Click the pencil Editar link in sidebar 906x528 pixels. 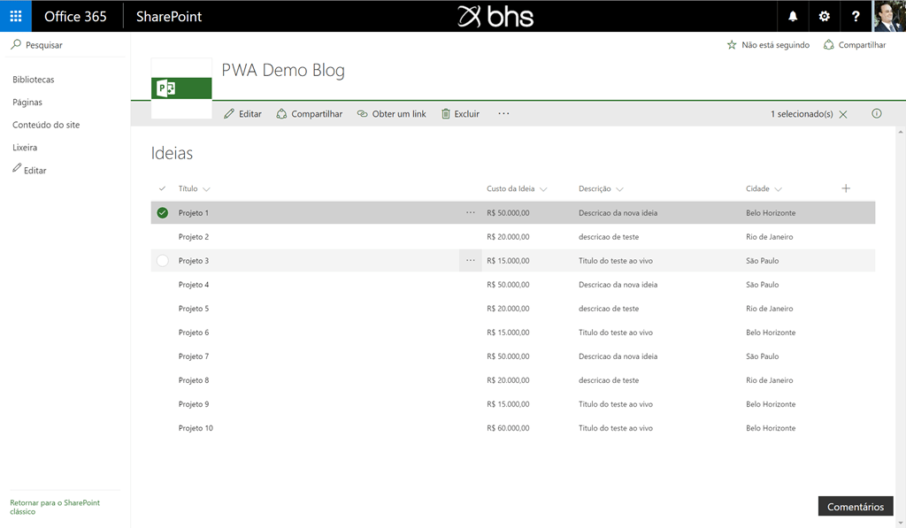click(29, 170)
